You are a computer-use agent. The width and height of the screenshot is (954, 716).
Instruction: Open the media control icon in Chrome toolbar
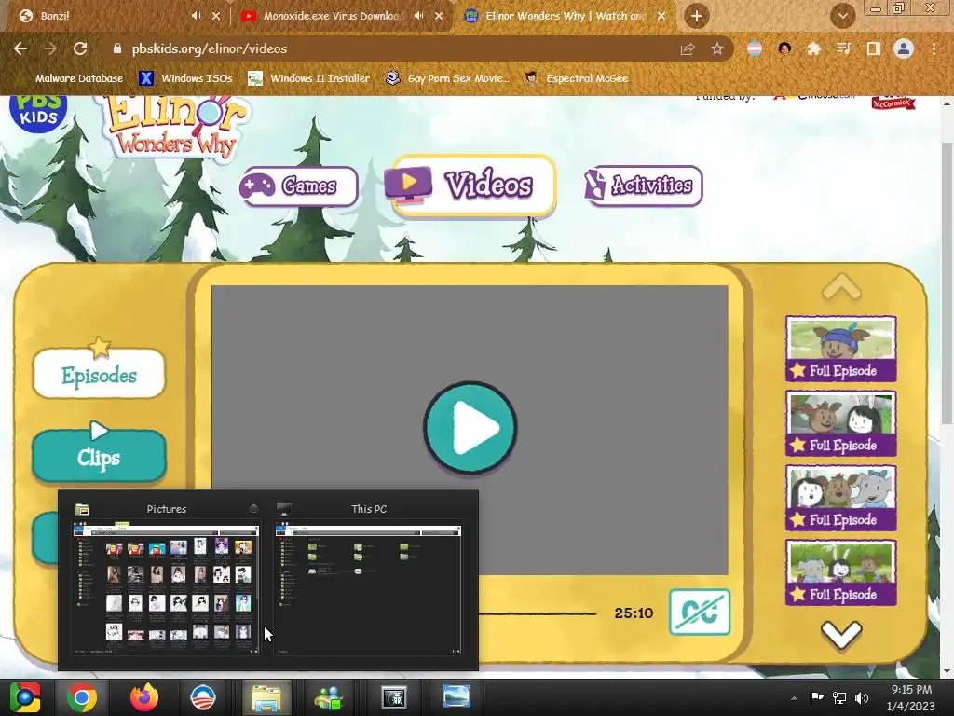point(843,48)
